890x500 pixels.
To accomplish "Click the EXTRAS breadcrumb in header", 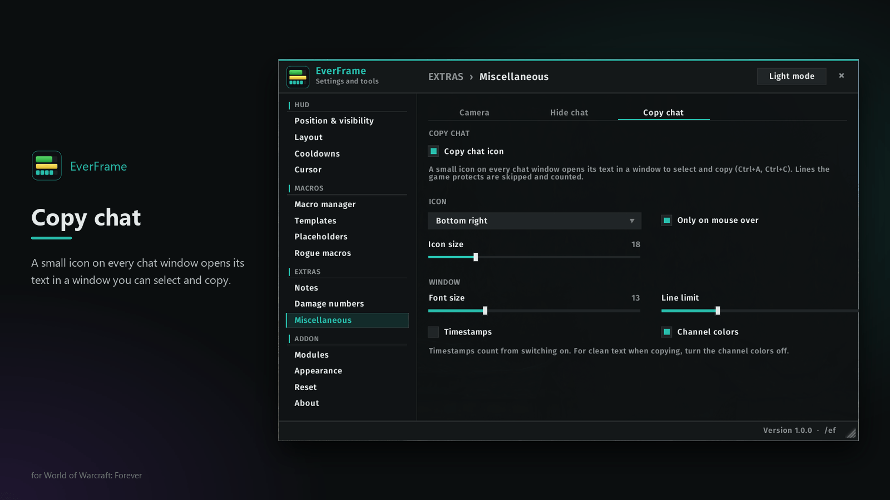I will [x=446, y=77].
